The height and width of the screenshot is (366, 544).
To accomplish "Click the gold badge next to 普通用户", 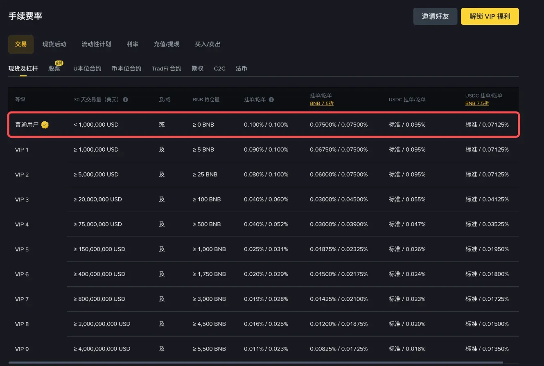I will pyautogui.click(x=45, y=125).
